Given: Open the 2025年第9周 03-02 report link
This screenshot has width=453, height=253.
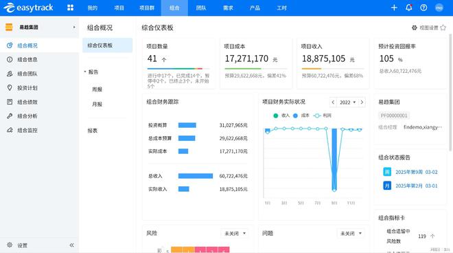Looking at the screenshot, I should coord(417,172).
